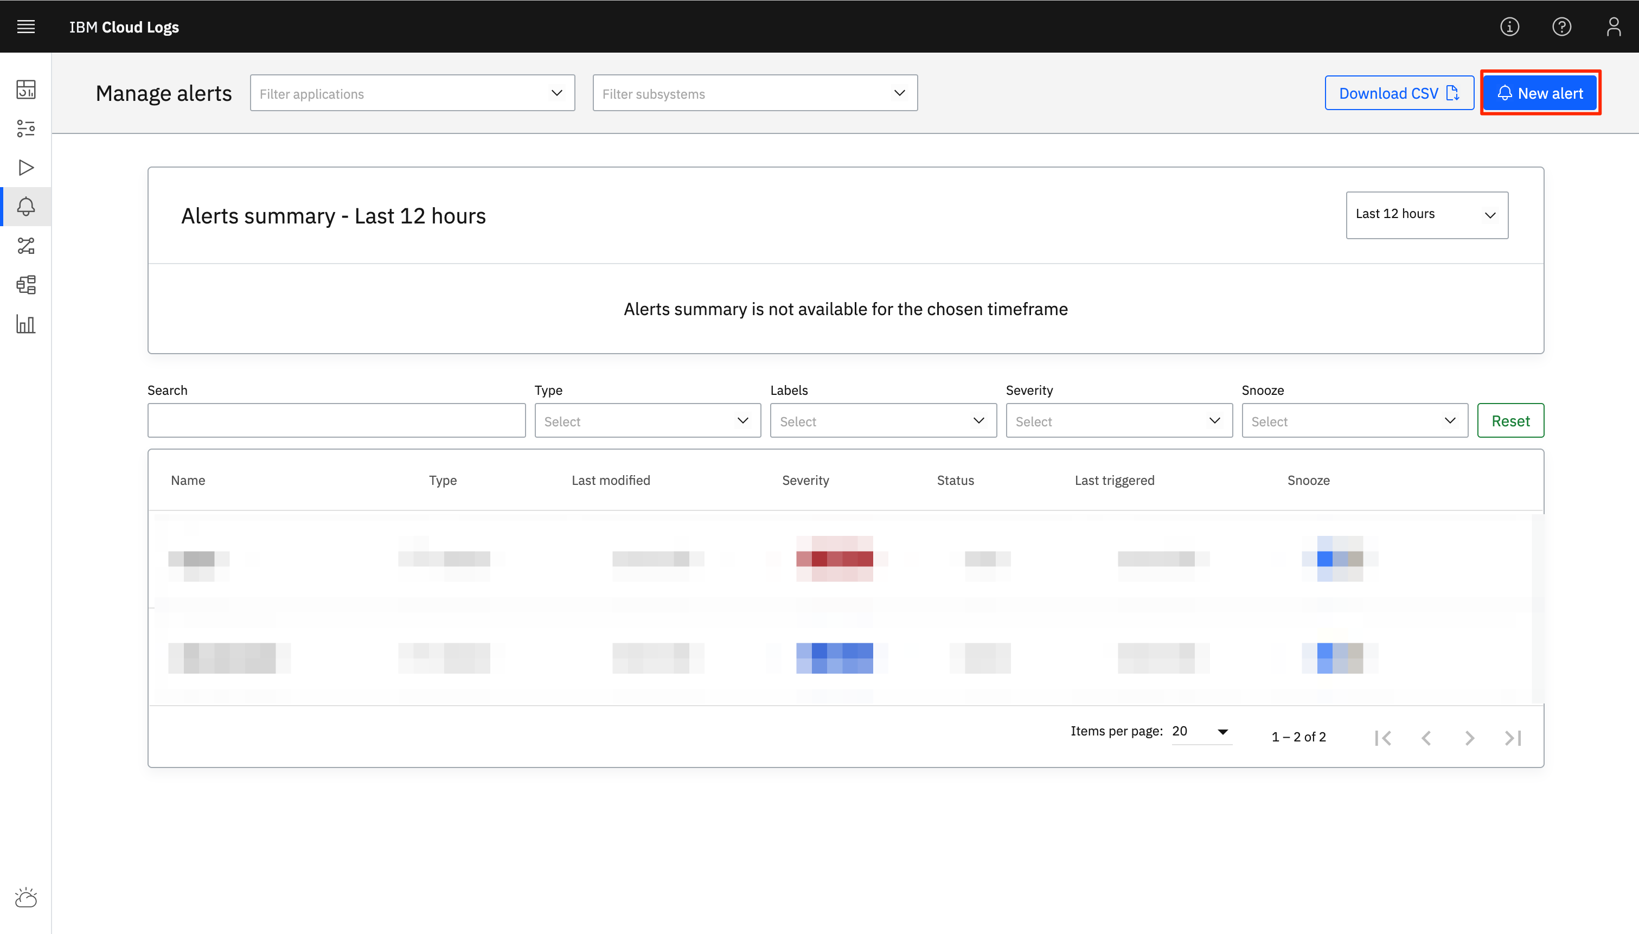Open the data pipeline flow icon
This screenshot has height=934, width=1639.
(25, 246)
